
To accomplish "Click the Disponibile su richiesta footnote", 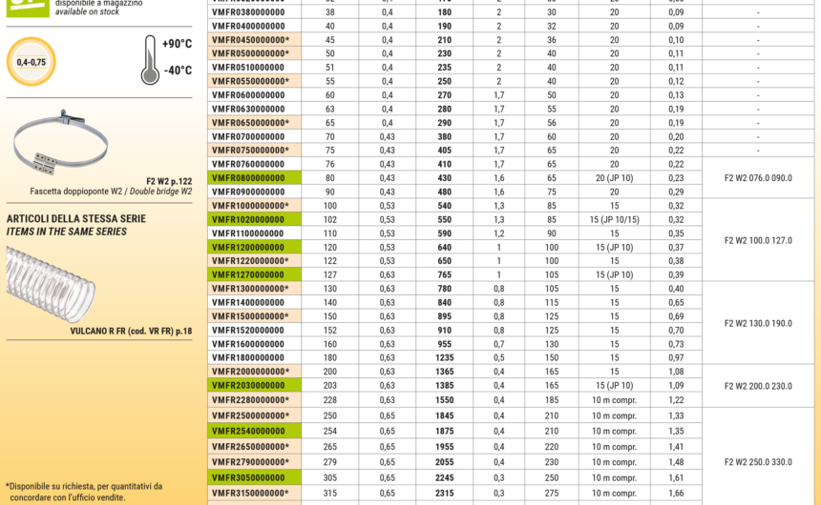I will [84, 491].
